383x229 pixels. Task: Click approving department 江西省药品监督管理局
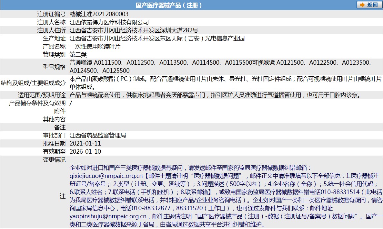98,136
